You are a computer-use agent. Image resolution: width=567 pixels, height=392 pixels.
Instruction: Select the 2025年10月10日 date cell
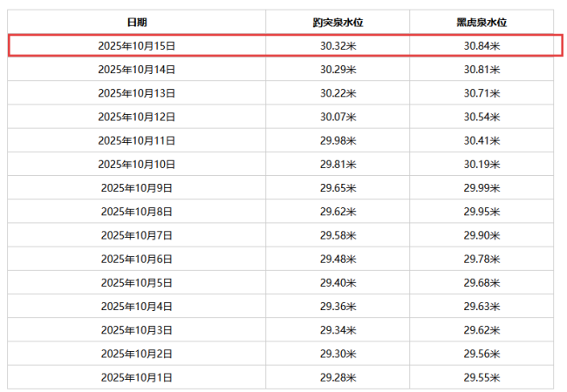[136, 164]
